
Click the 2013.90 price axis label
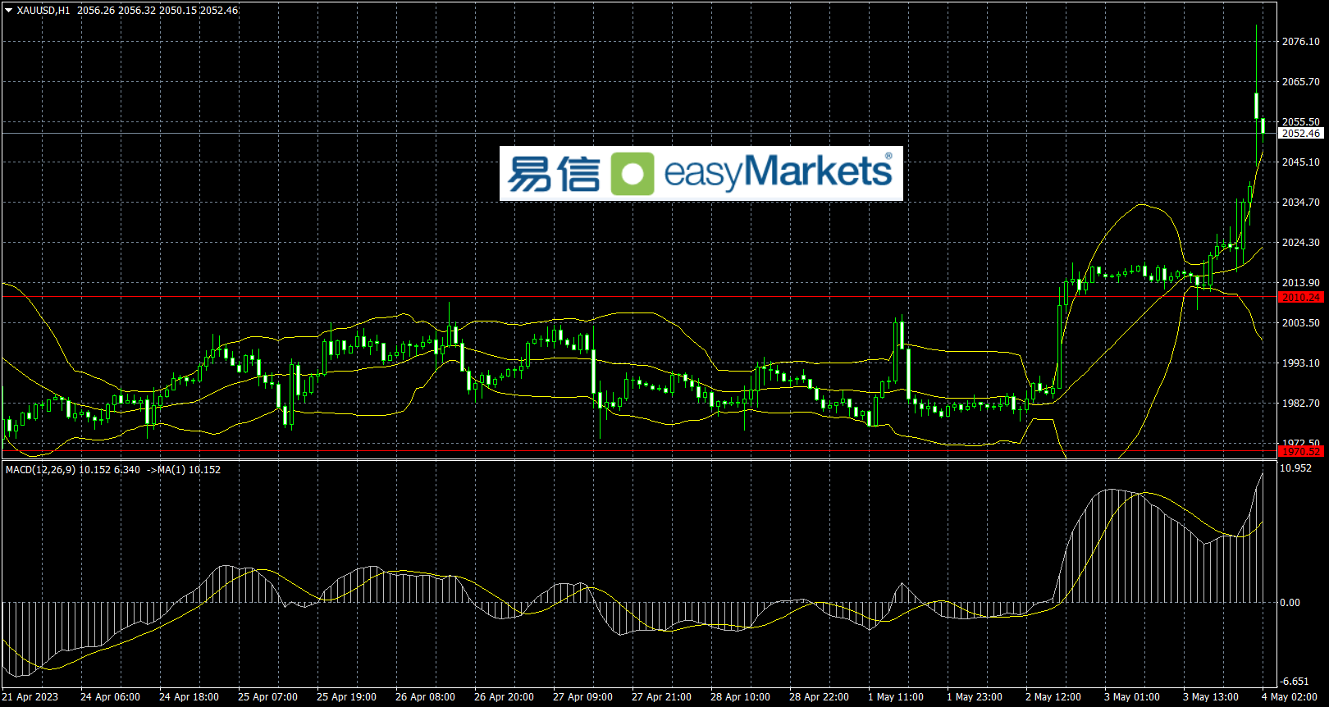pos(1301,283)
